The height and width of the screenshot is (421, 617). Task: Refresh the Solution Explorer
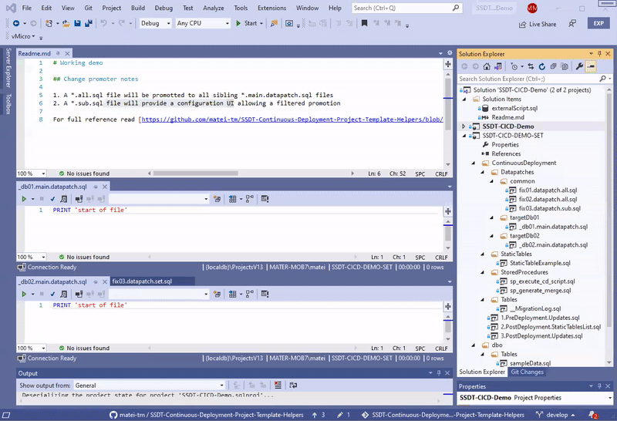(x=542, y=66)
